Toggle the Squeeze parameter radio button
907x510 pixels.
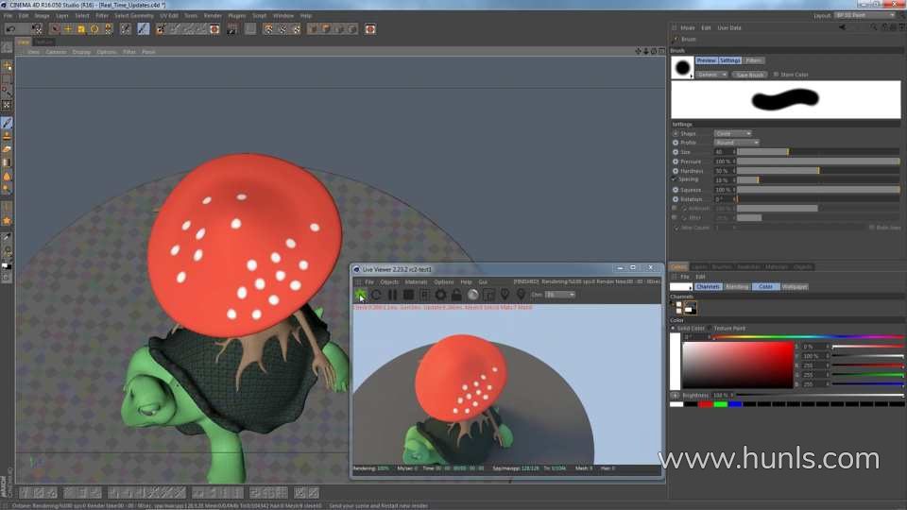675,190
